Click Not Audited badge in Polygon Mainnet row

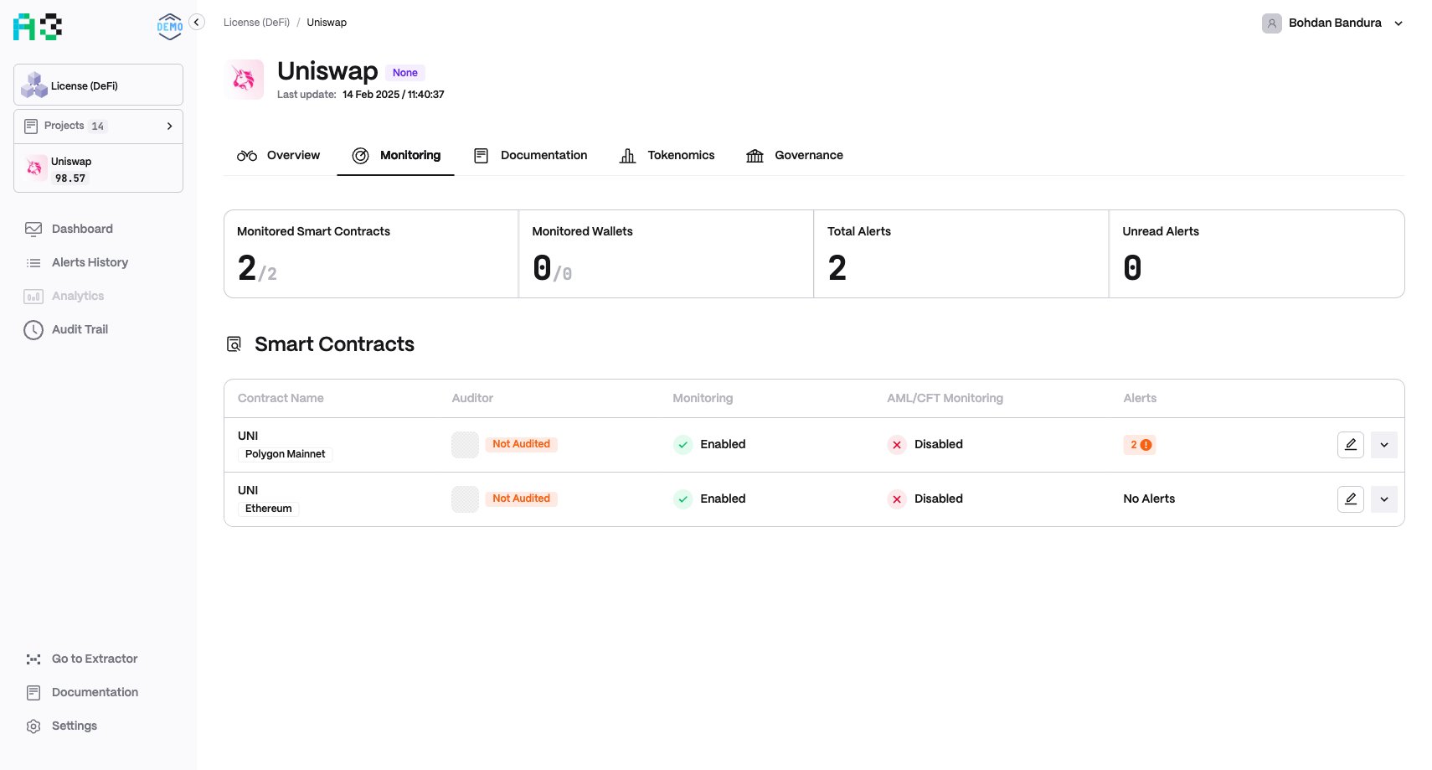point(521,444)
